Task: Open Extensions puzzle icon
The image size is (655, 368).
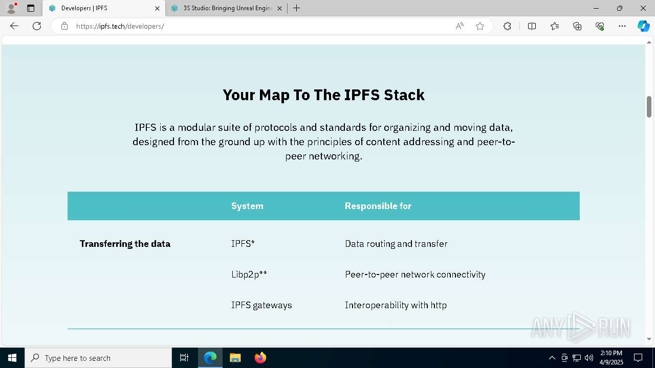Action: 507,26
